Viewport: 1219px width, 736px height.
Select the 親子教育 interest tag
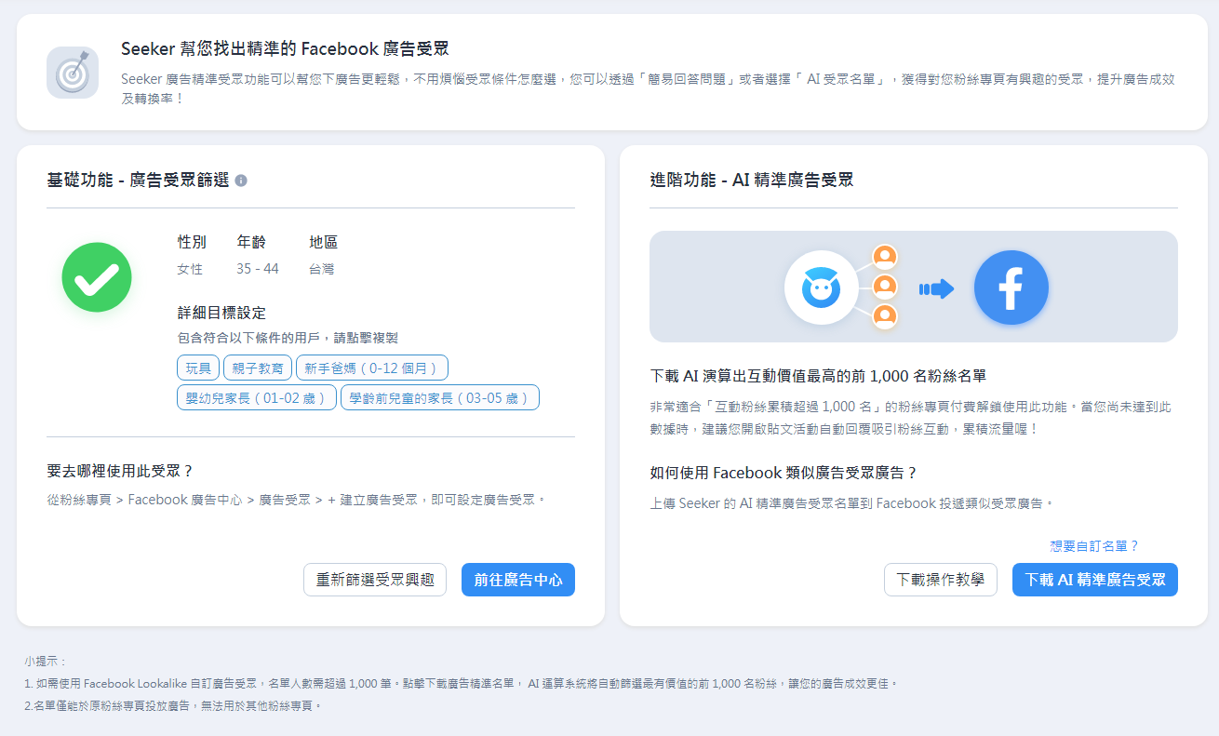(257, 368)
